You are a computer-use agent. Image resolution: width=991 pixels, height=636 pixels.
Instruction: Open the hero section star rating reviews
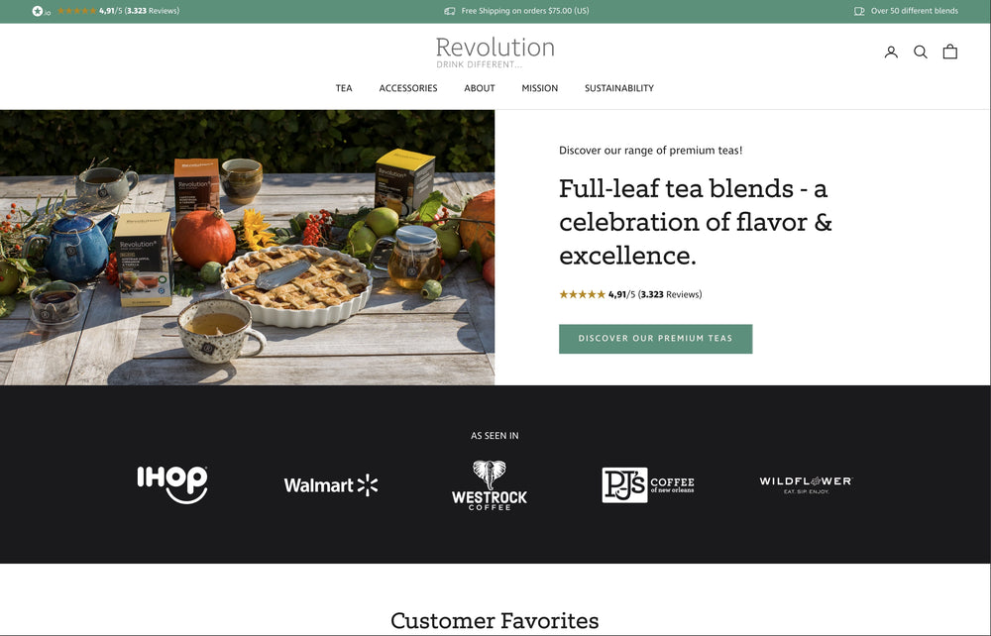pos(630,294)
